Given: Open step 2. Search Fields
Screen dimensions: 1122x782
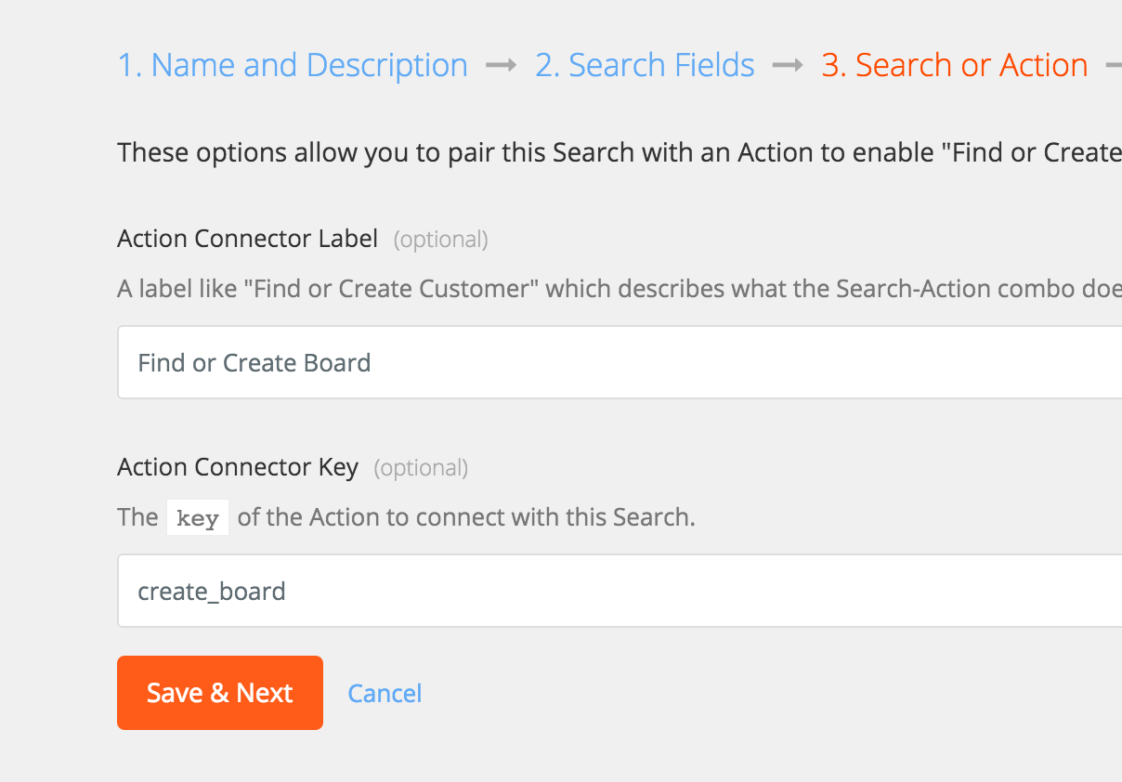Looking at the screenshot, I should [x=645, y=65].
